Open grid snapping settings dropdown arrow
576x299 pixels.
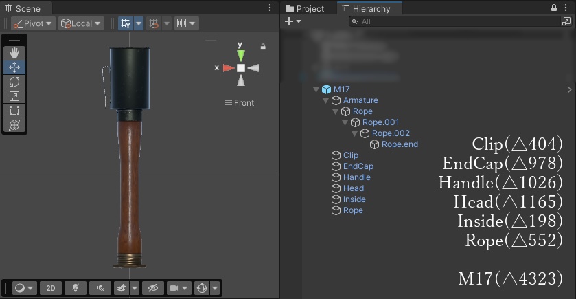[x=167, y=23]
